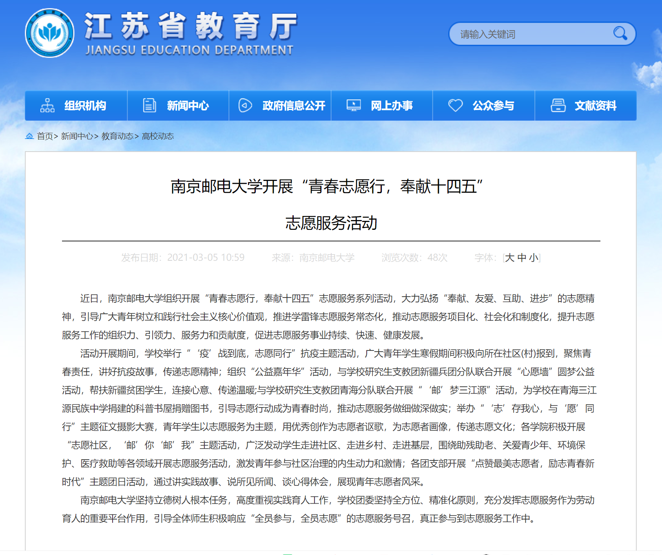
Task: Click the Jiangsu Education Department logo emblem
Action: click(x=49, y=33)
